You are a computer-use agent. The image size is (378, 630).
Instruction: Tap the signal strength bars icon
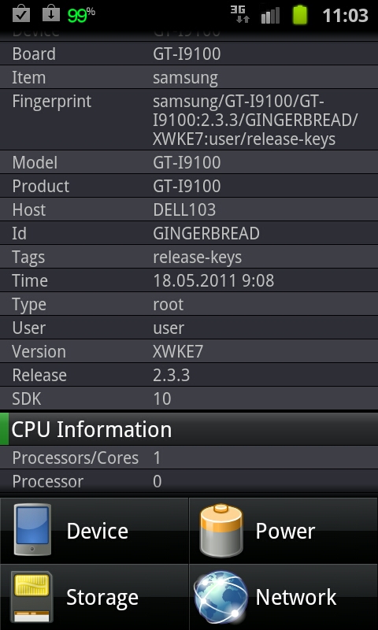[x=270, y=15]
